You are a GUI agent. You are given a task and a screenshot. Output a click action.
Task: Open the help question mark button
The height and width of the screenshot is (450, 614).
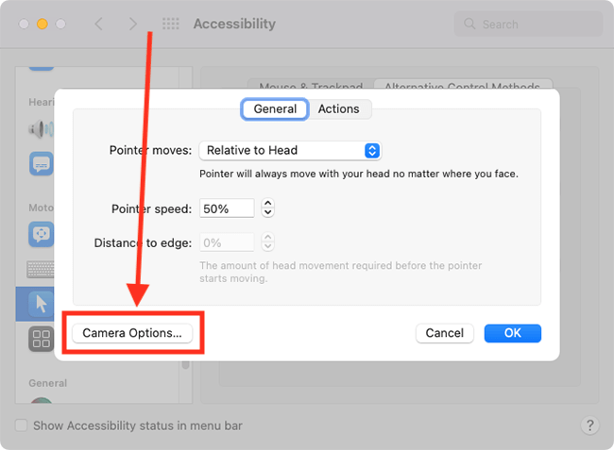coord(590,425)
